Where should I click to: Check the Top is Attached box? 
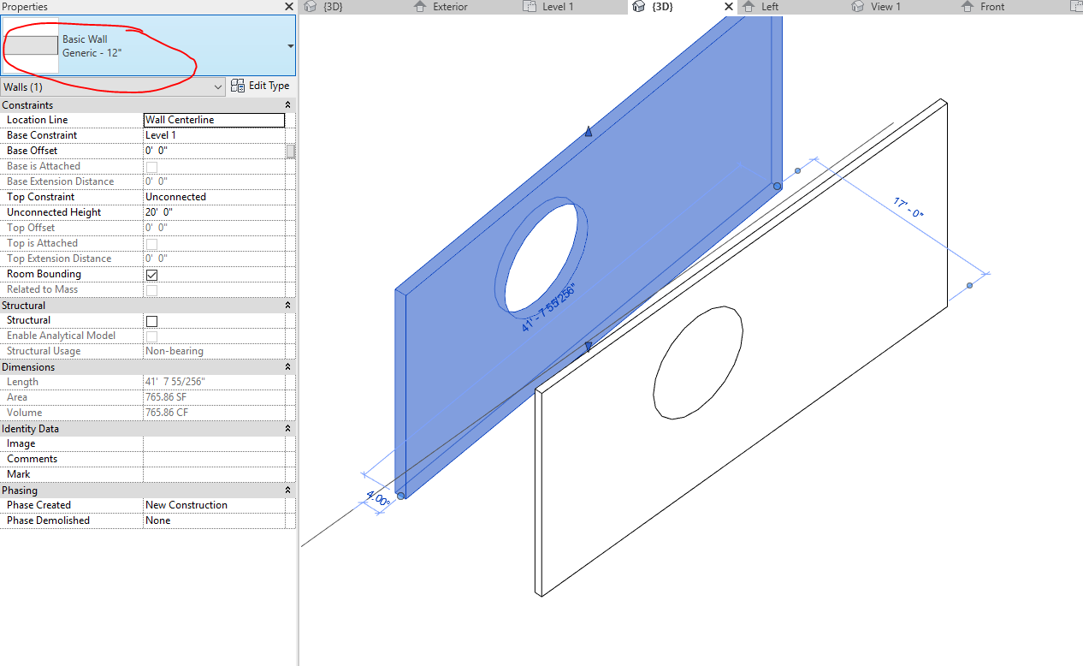(151, 243)
